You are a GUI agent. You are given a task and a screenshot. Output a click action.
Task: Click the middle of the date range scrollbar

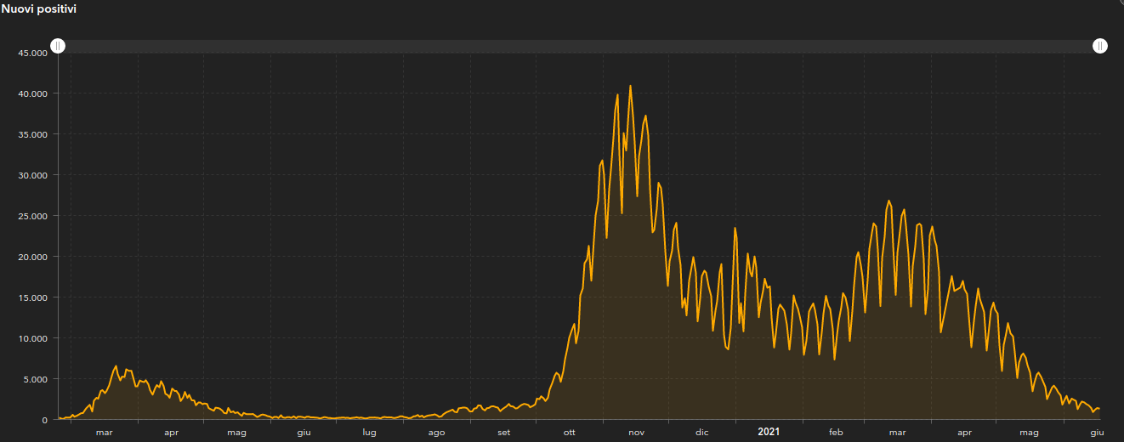coord(578,46)
